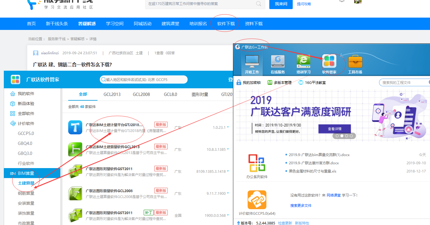
Task: Click 服务新干线 in breadcrumb
Action: [57, 39]
